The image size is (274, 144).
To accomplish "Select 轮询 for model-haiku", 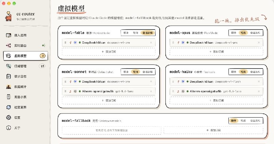I will click(243, 72).
